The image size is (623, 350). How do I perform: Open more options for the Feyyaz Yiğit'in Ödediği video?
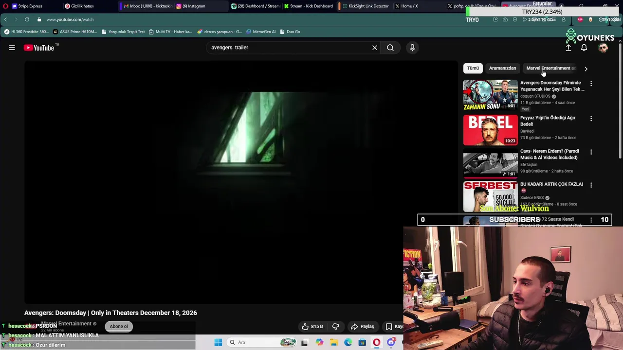click(591, 119)
